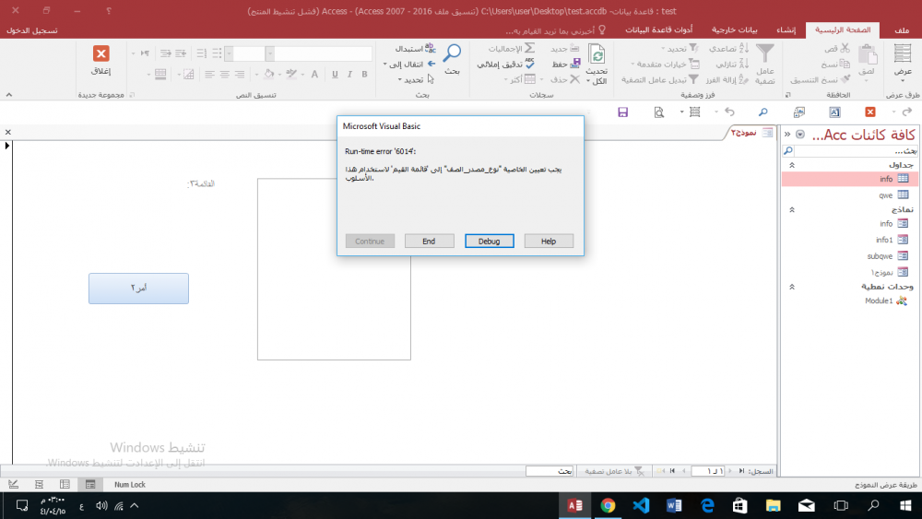Click the استبدال replace icon
Image resolution: width=922 pixels, height=519 pixels.
click(x=431, y=48)
